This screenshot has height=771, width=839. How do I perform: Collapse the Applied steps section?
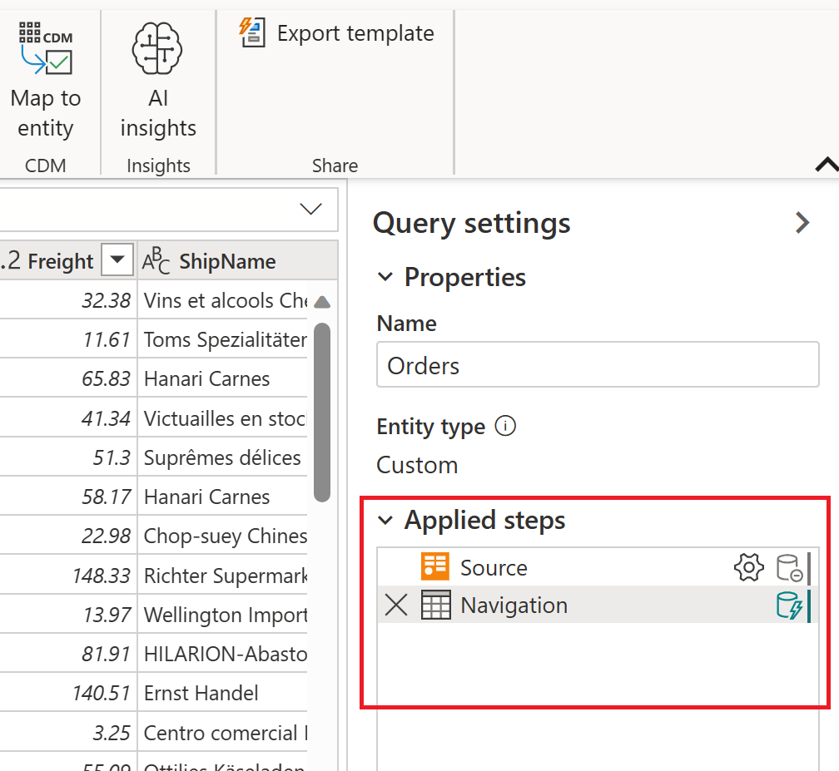pyautogui.click(x=385, y=519)
